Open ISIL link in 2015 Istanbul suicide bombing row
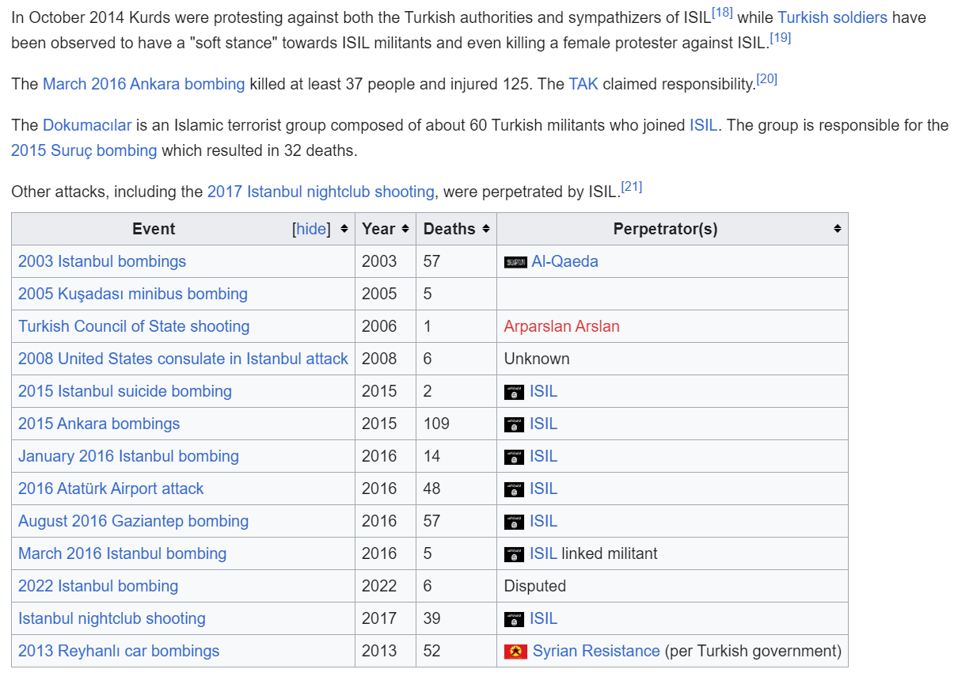 click(x=543, y=391)
